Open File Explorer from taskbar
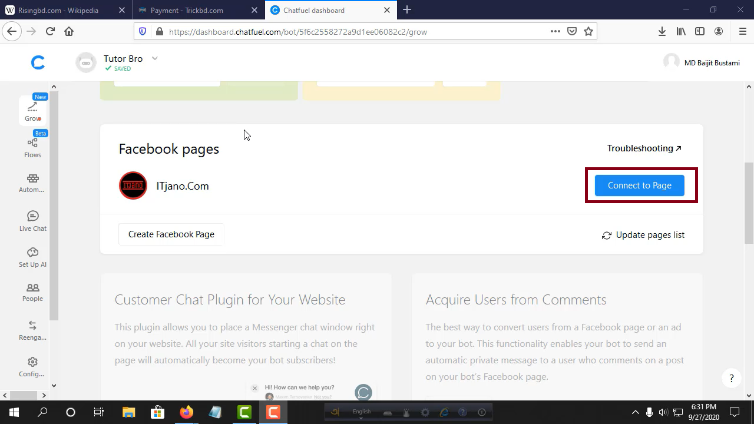Viewport: 754px width, 424px height. [x=128, y=412]
